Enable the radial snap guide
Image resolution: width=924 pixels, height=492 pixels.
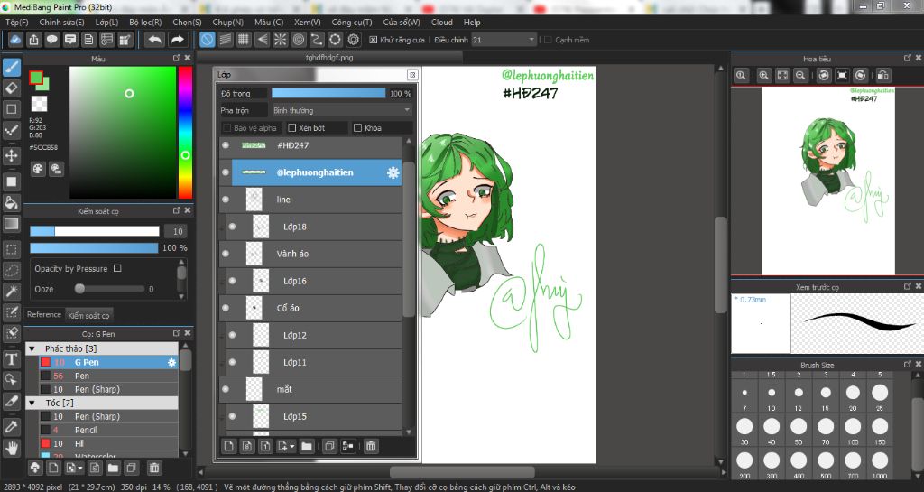[280, 40]
